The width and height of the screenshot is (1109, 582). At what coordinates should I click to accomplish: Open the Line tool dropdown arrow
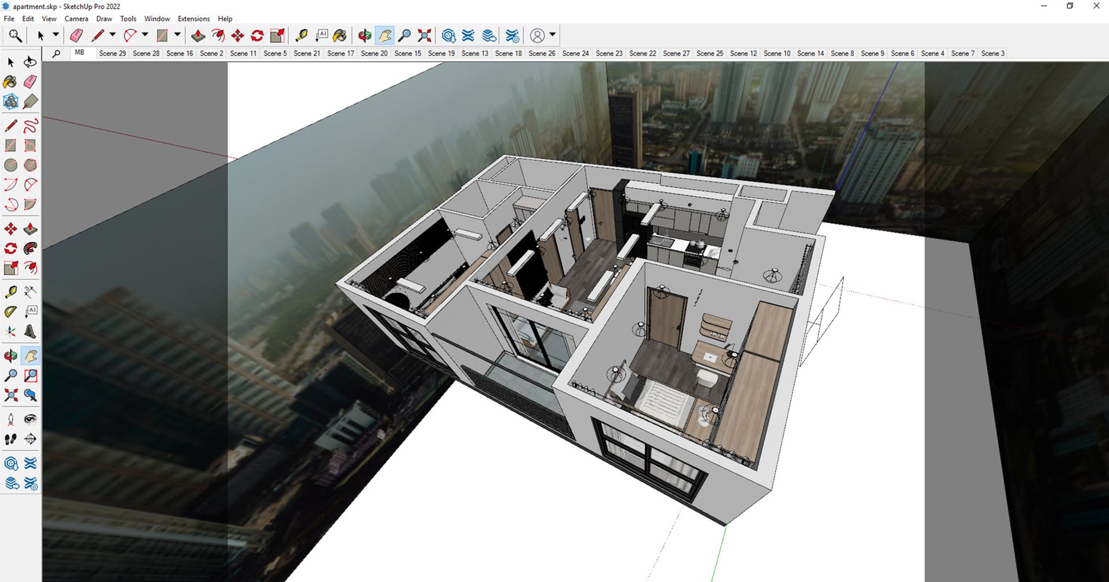(x=113, y=35)
